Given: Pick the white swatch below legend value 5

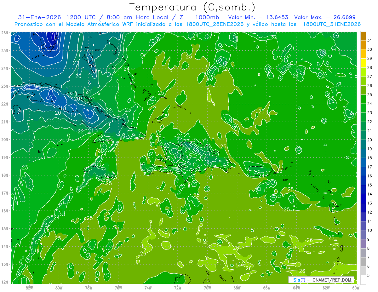Looking at the screenshot, I should (x=363, y=280).
